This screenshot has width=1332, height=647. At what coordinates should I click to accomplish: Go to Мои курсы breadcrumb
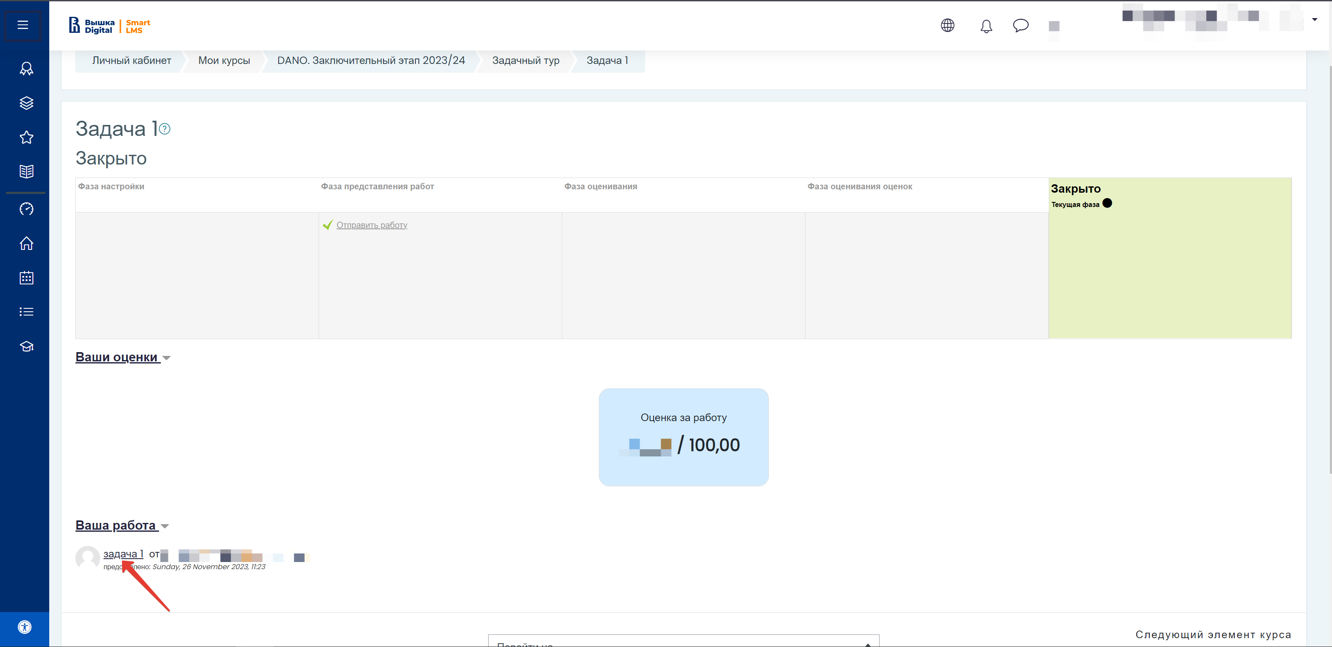coord(224,61)
